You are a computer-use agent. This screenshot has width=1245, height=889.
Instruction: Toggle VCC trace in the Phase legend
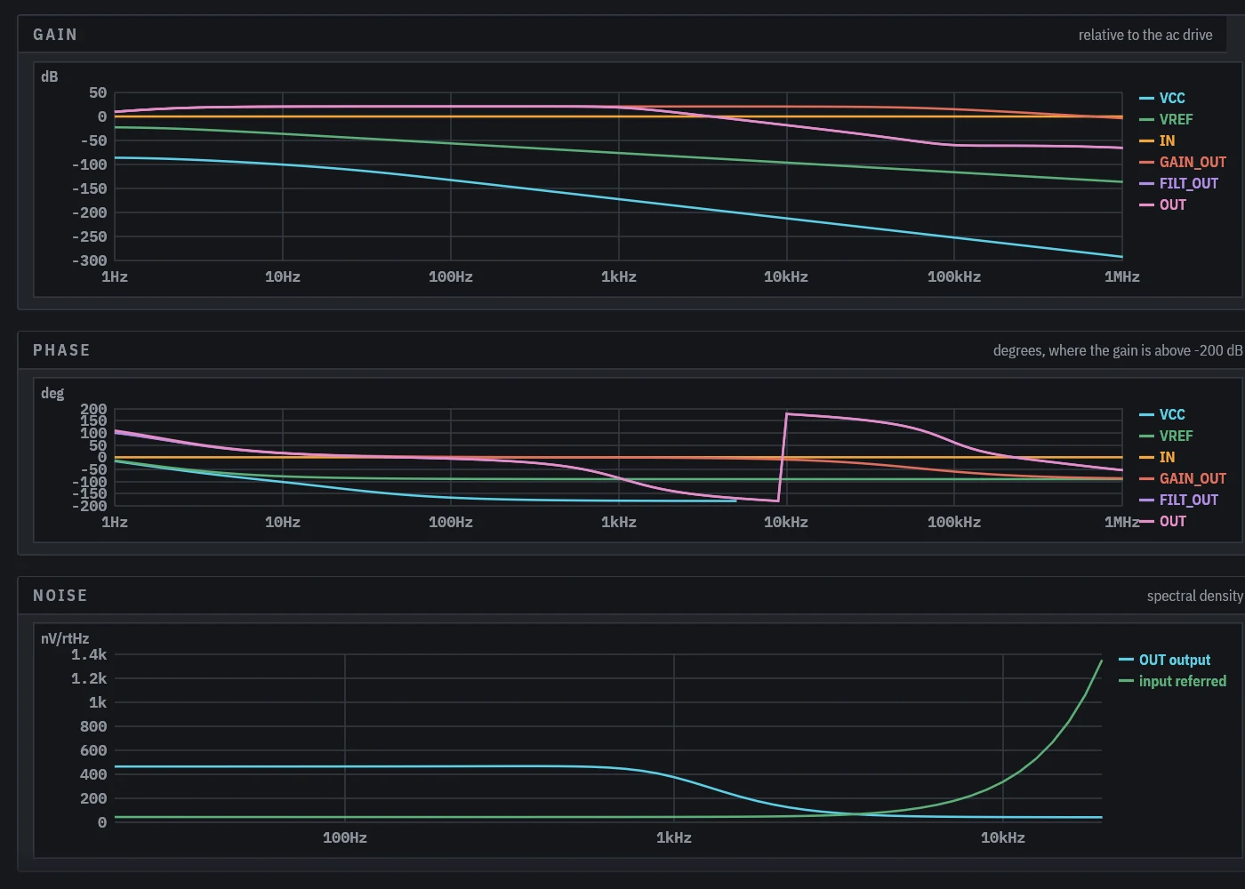pos(1162,414)
